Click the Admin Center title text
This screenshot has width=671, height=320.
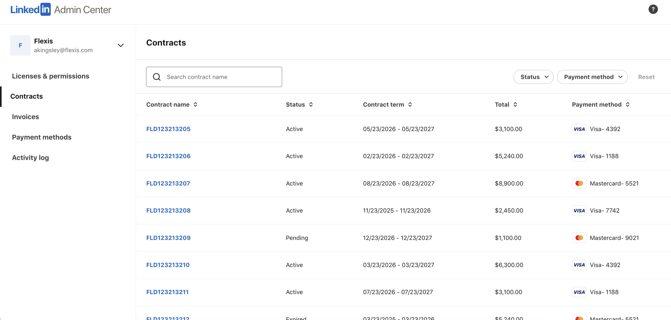pyautogui.click(x=83, y=10)
